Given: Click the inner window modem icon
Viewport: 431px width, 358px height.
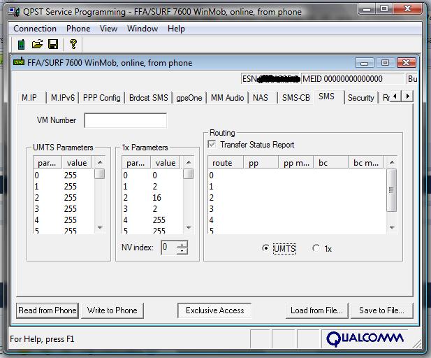Looking at the screenshot, I should (x=19, y=62).
